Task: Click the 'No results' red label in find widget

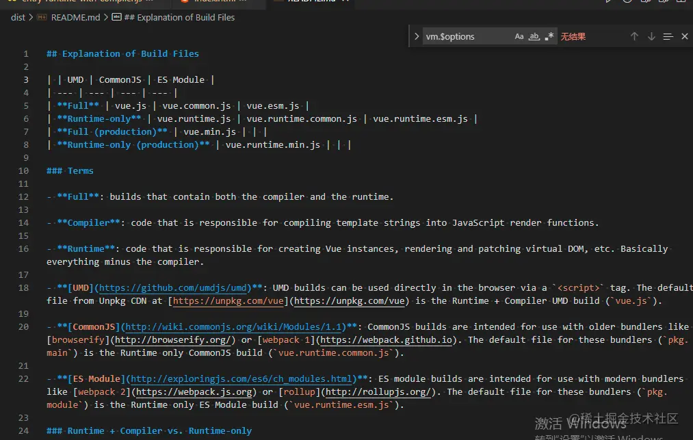Action: (x=573, y=36)
